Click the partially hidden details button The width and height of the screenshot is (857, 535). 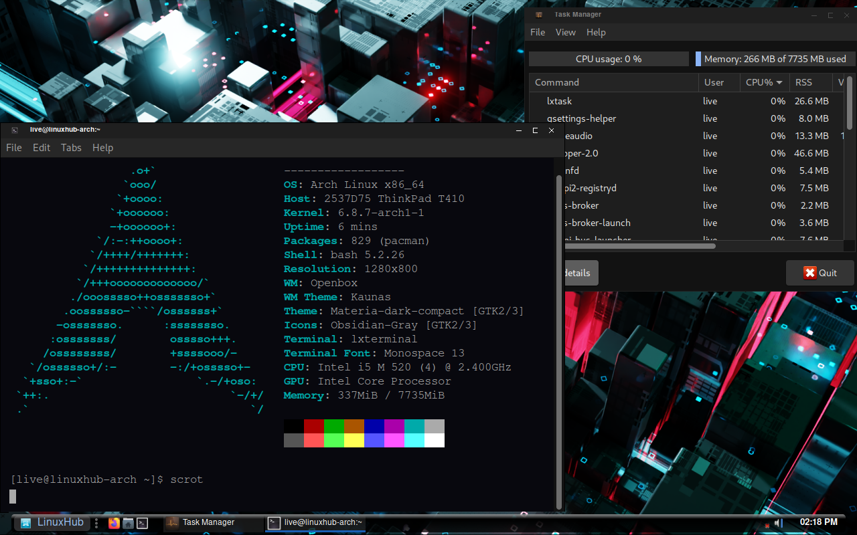pos(581,273)
